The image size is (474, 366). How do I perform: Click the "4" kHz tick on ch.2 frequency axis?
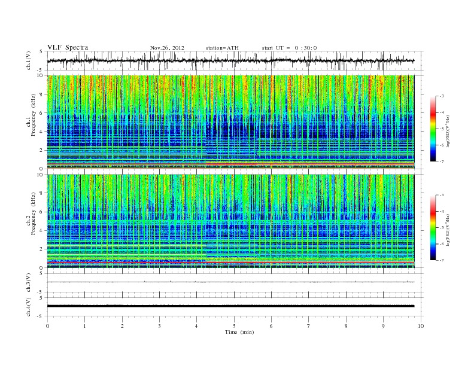tap(42, 230)
